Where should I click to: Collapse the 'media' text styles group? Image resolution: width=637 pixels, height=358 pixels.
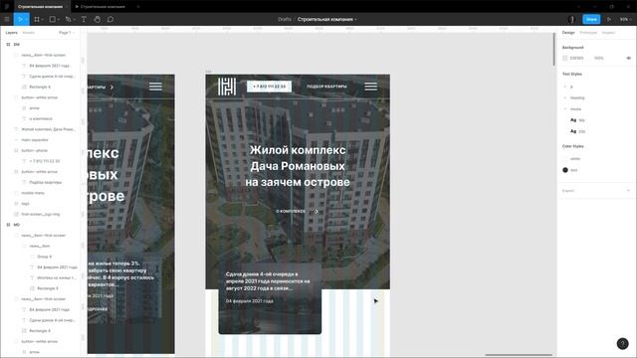[x=565, y=109]
